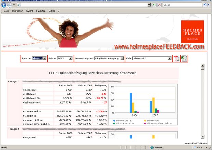Screen dimensions: 212x150
Task: Click the page icon in address bar
Action: (x=19, y=5)
